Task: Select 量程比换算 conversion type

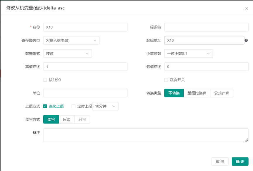Action: [x=197, y=93]
